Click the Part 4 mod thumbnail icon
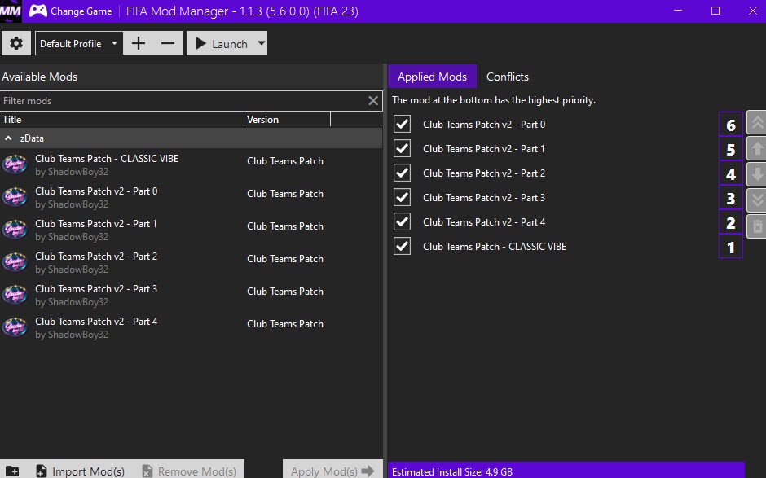Image resolution: width=766 pixels, height=478 pixels. [15, 327]
